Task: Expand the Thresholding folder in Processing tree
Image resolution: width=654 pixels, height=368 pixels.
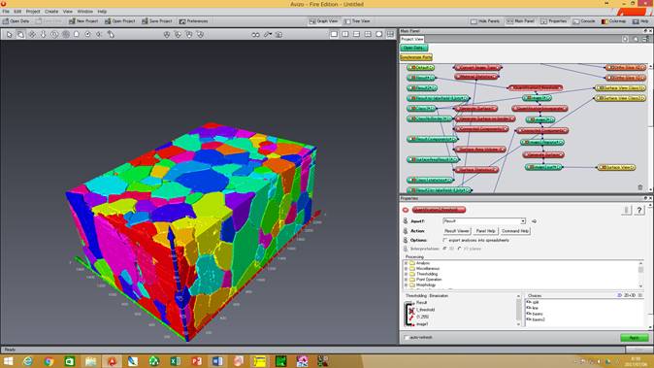Action: tap(406, 274)
